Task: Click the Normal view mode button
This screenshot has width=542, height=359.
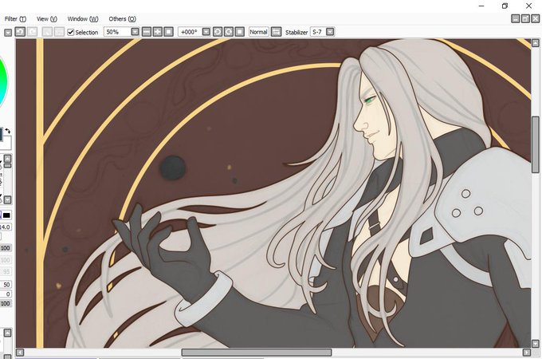Action: coord(258,32)
